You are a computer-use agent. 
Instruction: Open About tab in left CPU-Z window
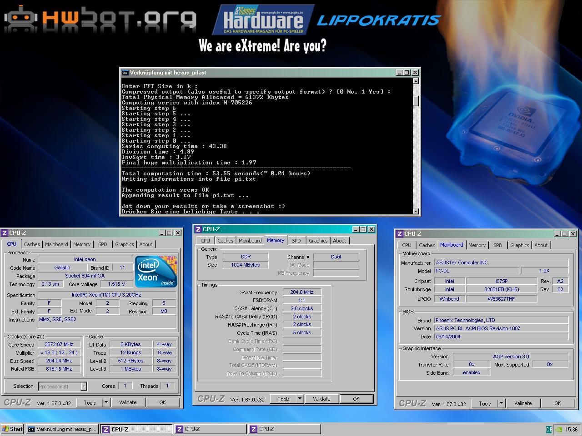pos(146,244)
